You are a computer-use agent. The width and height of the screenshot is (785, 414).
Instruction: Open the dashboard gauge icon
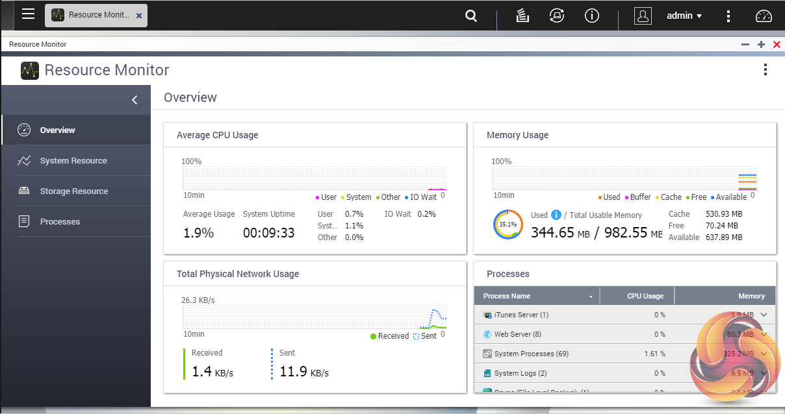tap(763, 16)
